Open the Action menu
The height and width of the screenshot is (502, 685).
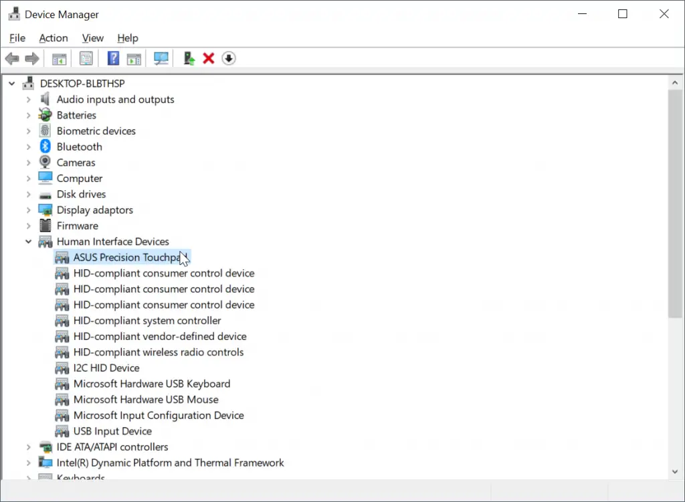(x=53, y=38)
